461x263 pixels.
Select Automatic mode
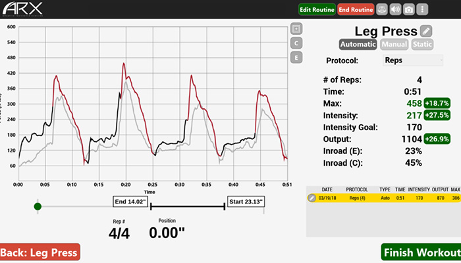click(358, 45)
